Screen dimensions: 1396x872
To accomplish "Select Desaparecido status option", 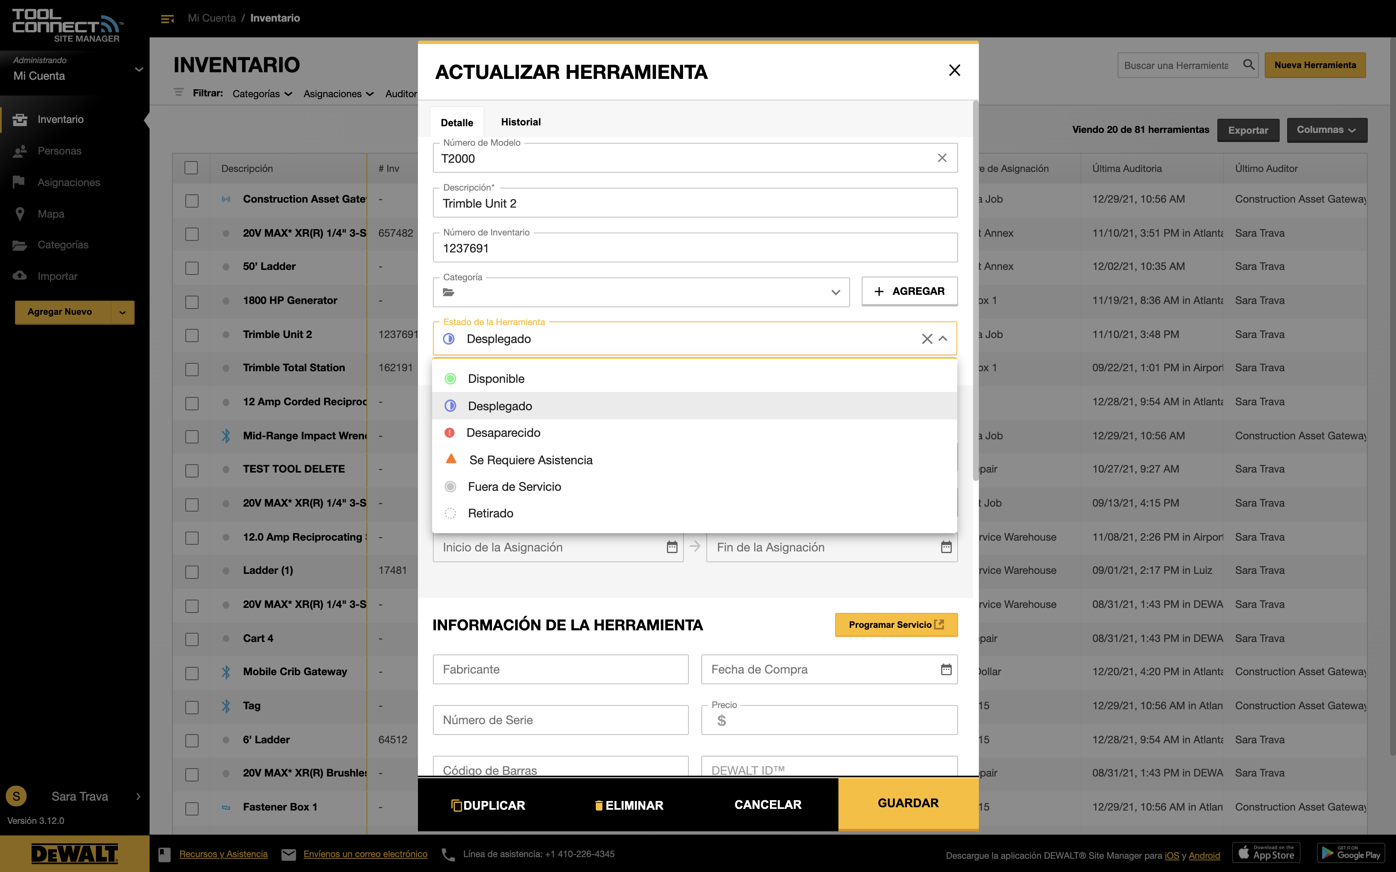I will [x=695, y=433].
